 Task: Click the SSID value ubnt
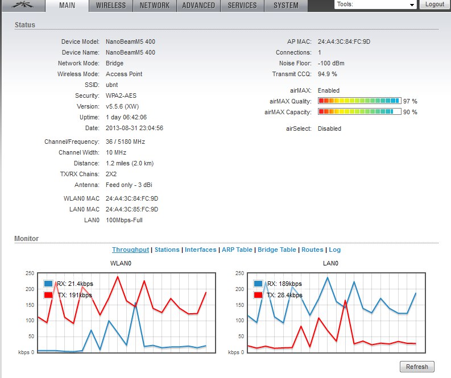[x=111, y=85]
